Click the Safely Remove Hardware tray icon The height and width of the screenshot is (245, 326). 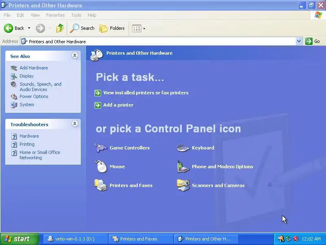pos(289,239)
